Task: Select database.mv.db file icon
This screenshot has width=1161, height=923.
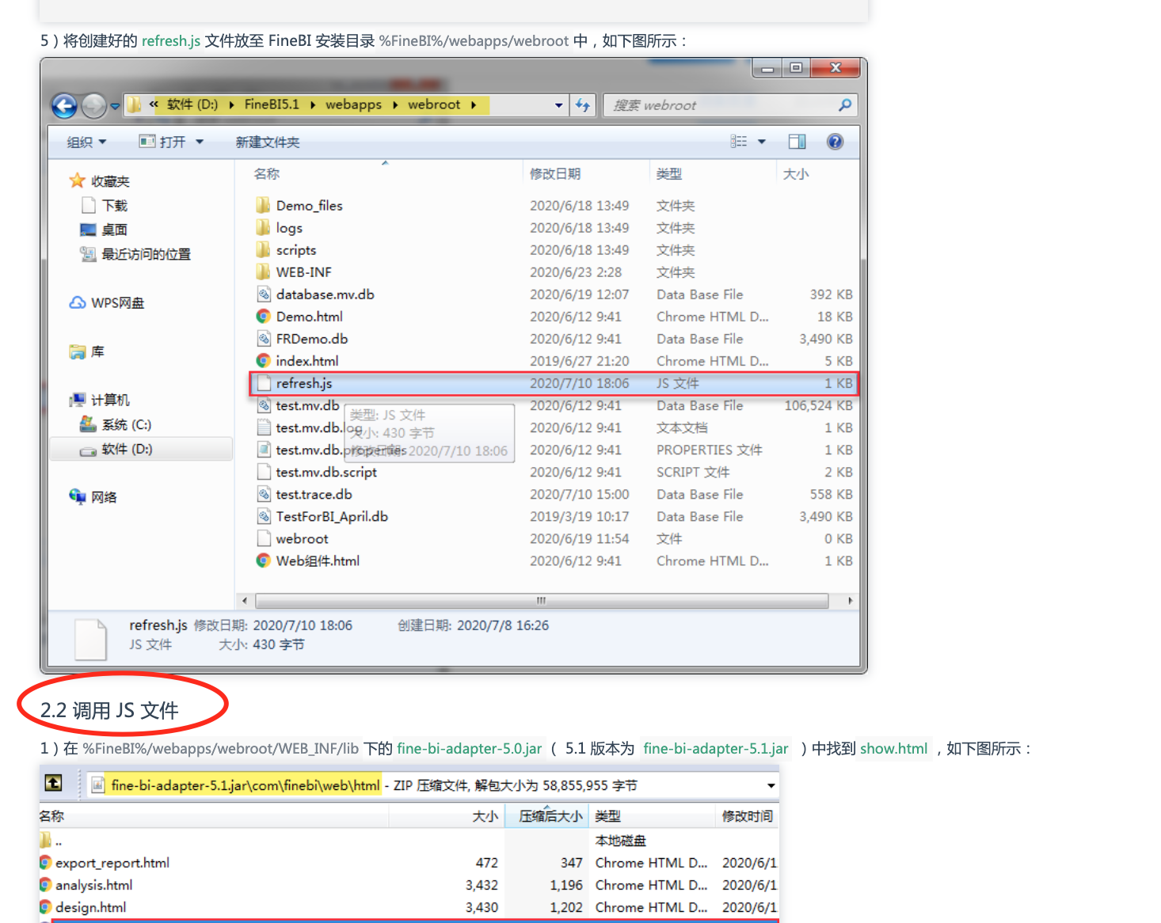Action: coord(264,294)
